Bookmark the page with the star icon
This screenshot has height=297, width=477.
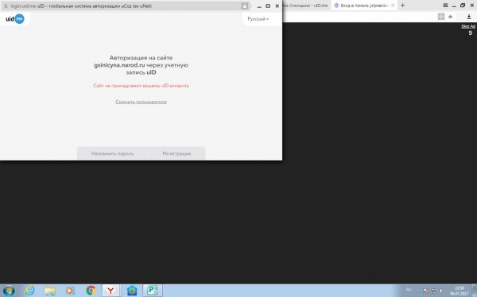click(450, 17)
